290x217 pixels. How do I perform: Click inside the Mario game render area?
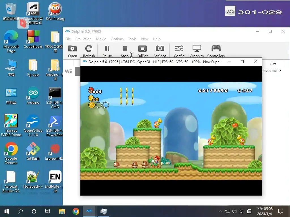[171, 131]
